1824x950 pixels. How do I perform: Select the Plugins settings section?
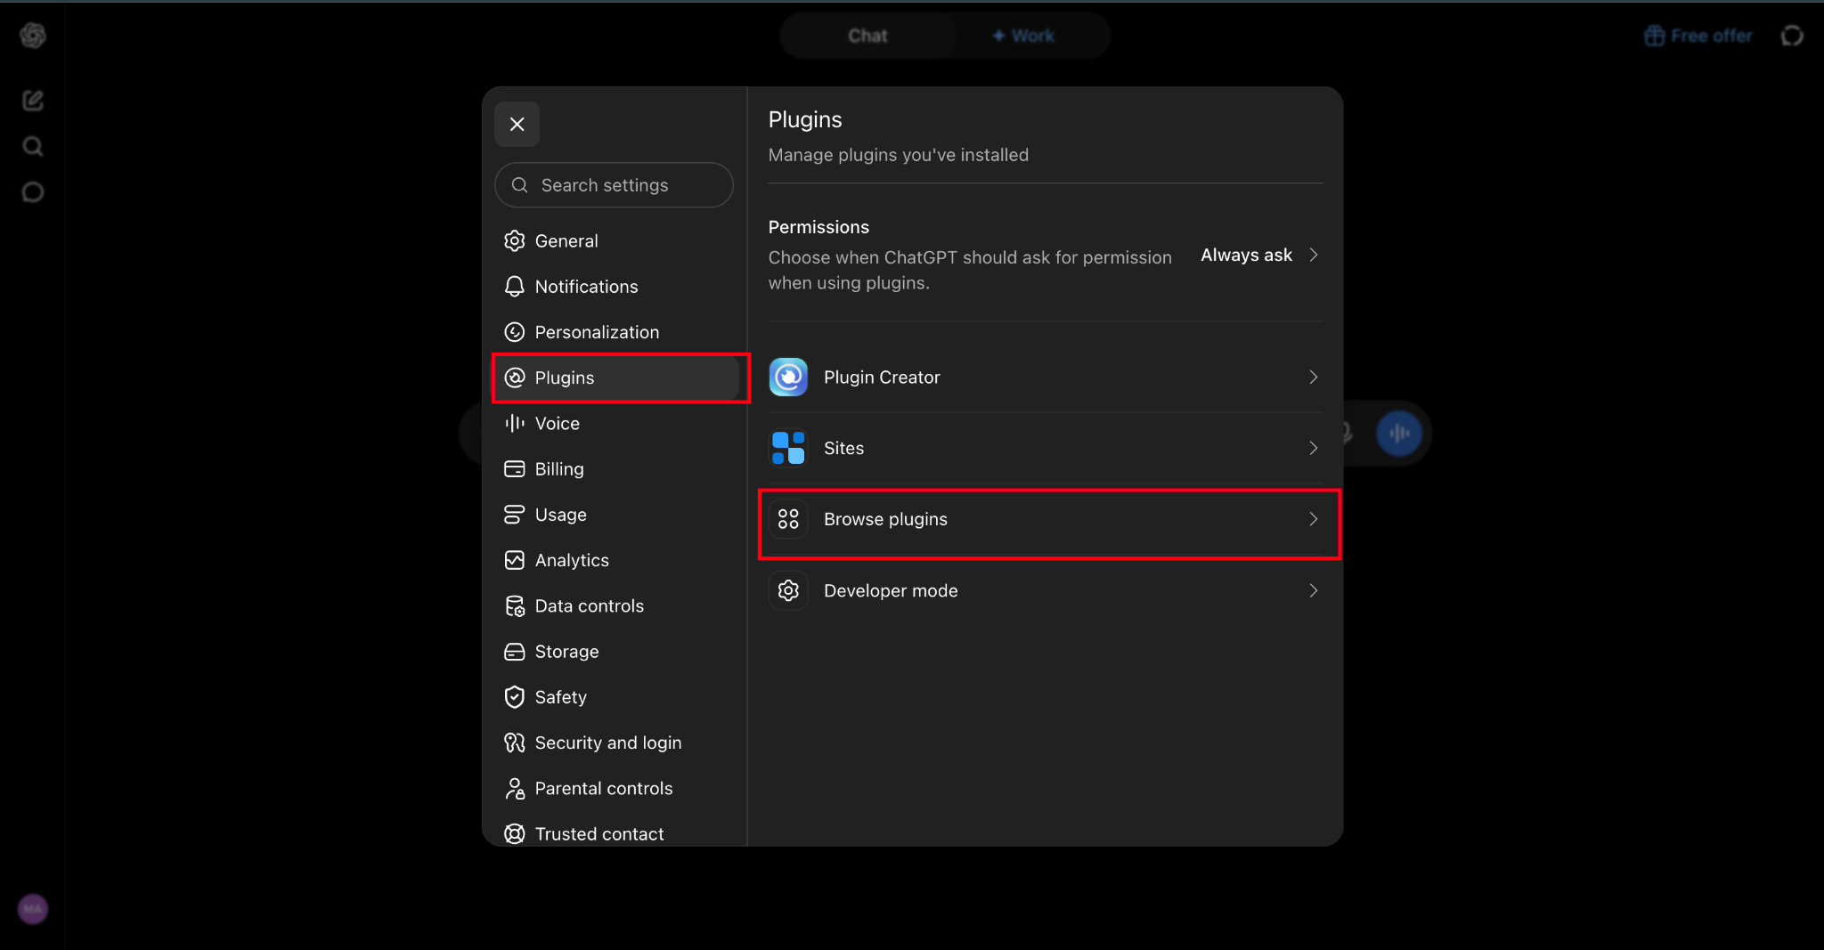tap(615, 378)
